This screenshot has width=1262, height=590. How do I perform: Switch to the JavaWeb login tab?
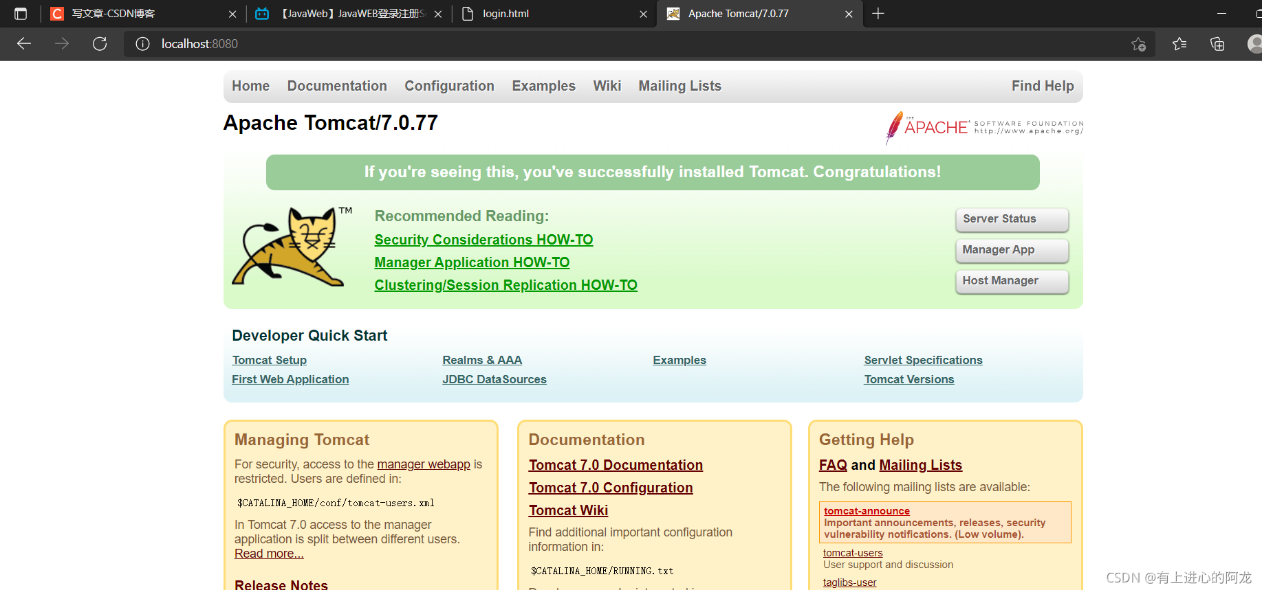(348, 14)
